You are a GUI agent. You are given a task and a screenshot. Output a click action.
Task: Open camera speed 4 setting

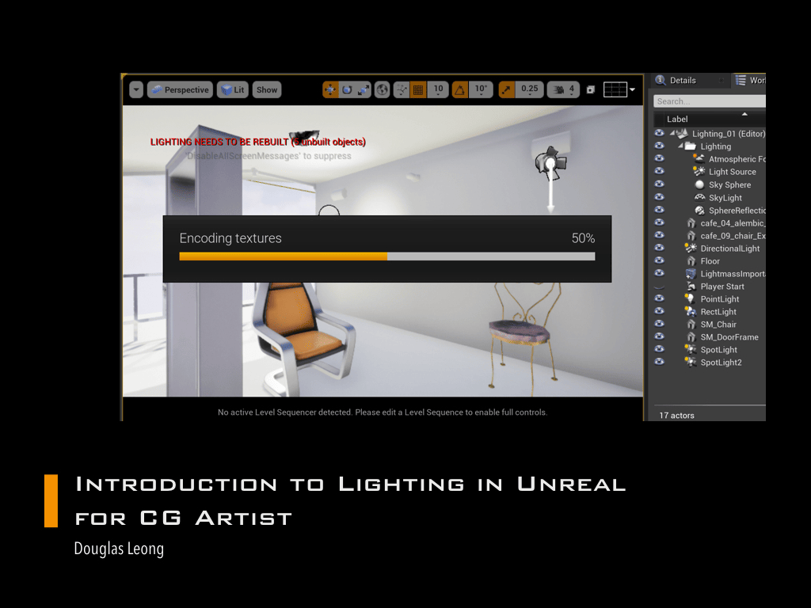[563, 90]
